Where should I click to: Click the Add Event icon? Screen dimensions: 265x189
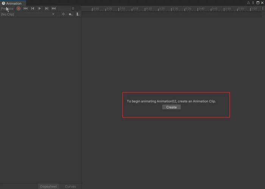click(x=78, y=14)
